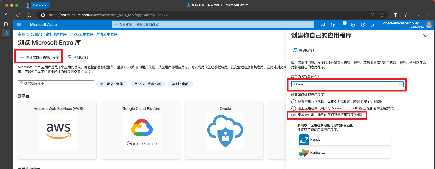The image size is (435, 169).
Task: Select the non-gallery integration radio option
Action: click(x=294, y=115)
